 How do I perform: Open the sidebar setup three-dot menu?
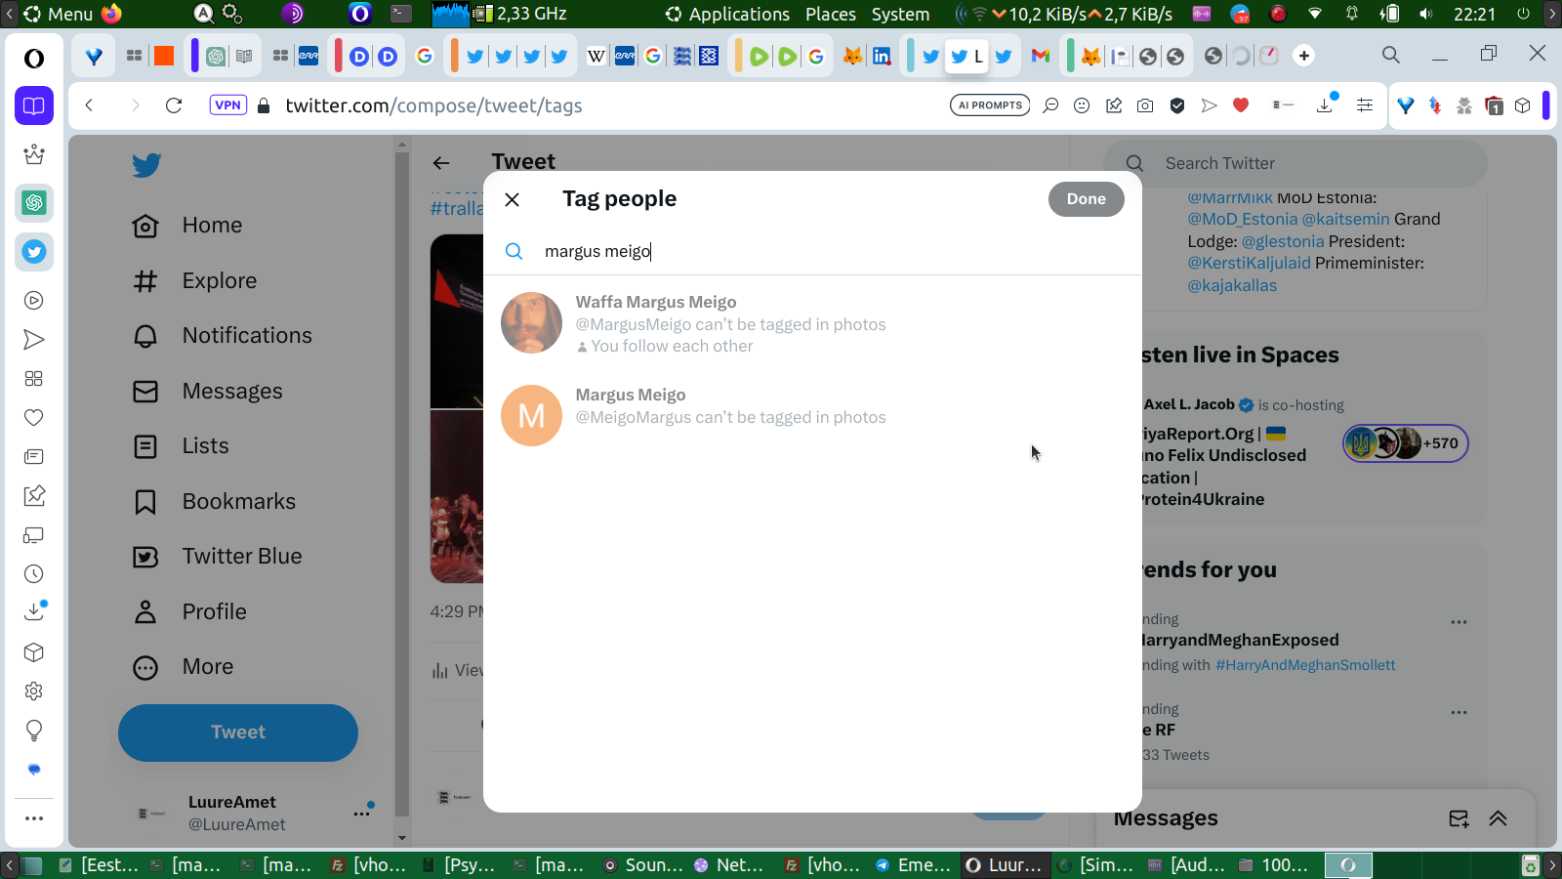(34, 818)
